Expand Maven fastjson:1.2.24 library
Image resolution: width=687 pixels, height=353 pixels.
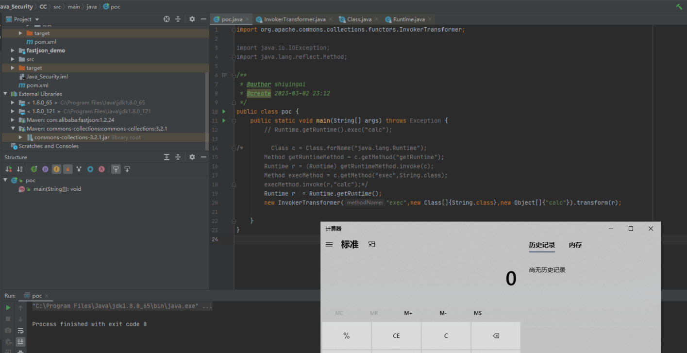coord(13,120)
